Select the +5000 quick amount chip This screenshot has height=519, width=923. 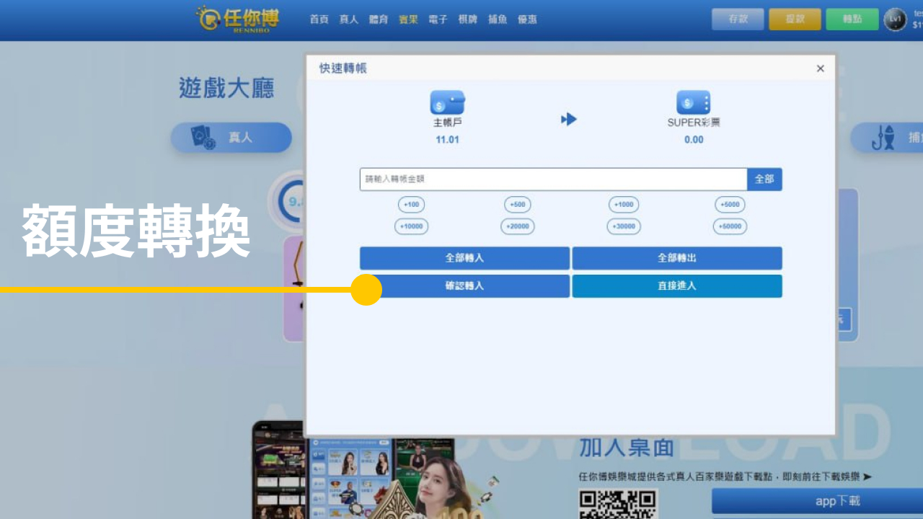[x=730, y=205]
